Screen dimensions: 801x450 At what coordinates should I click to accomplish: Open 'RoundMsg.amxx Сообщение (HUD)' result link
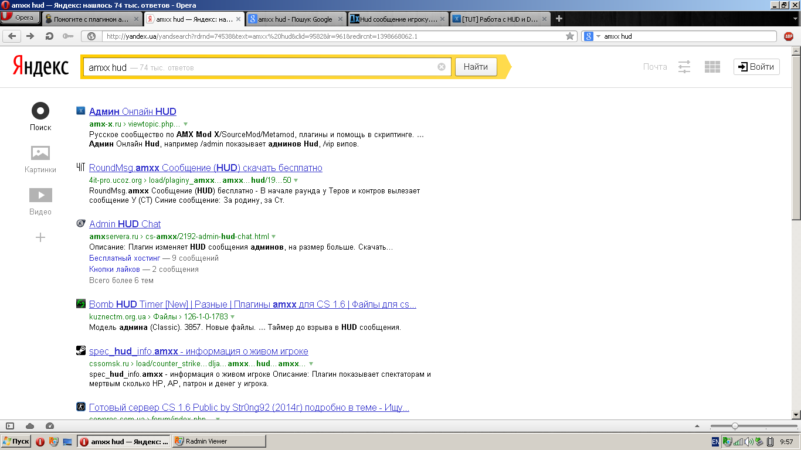[206, 168]
